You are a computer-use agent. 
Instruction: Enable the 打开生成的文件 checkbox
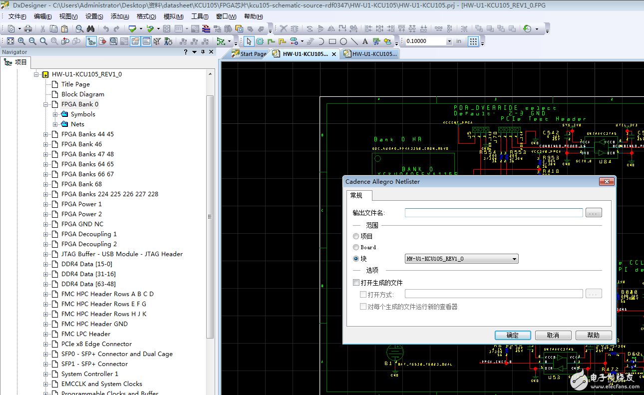tap(356, 283)
